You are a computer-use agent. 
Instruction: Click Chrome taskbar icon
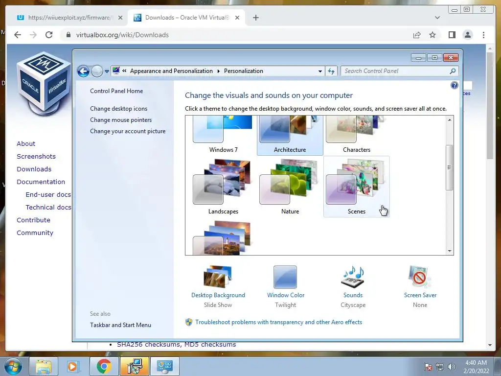point(104,366)
